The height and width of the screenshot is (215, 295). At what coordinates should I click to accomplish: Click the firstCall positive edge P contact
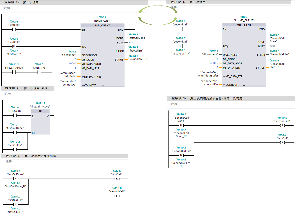tap(14, 47)
